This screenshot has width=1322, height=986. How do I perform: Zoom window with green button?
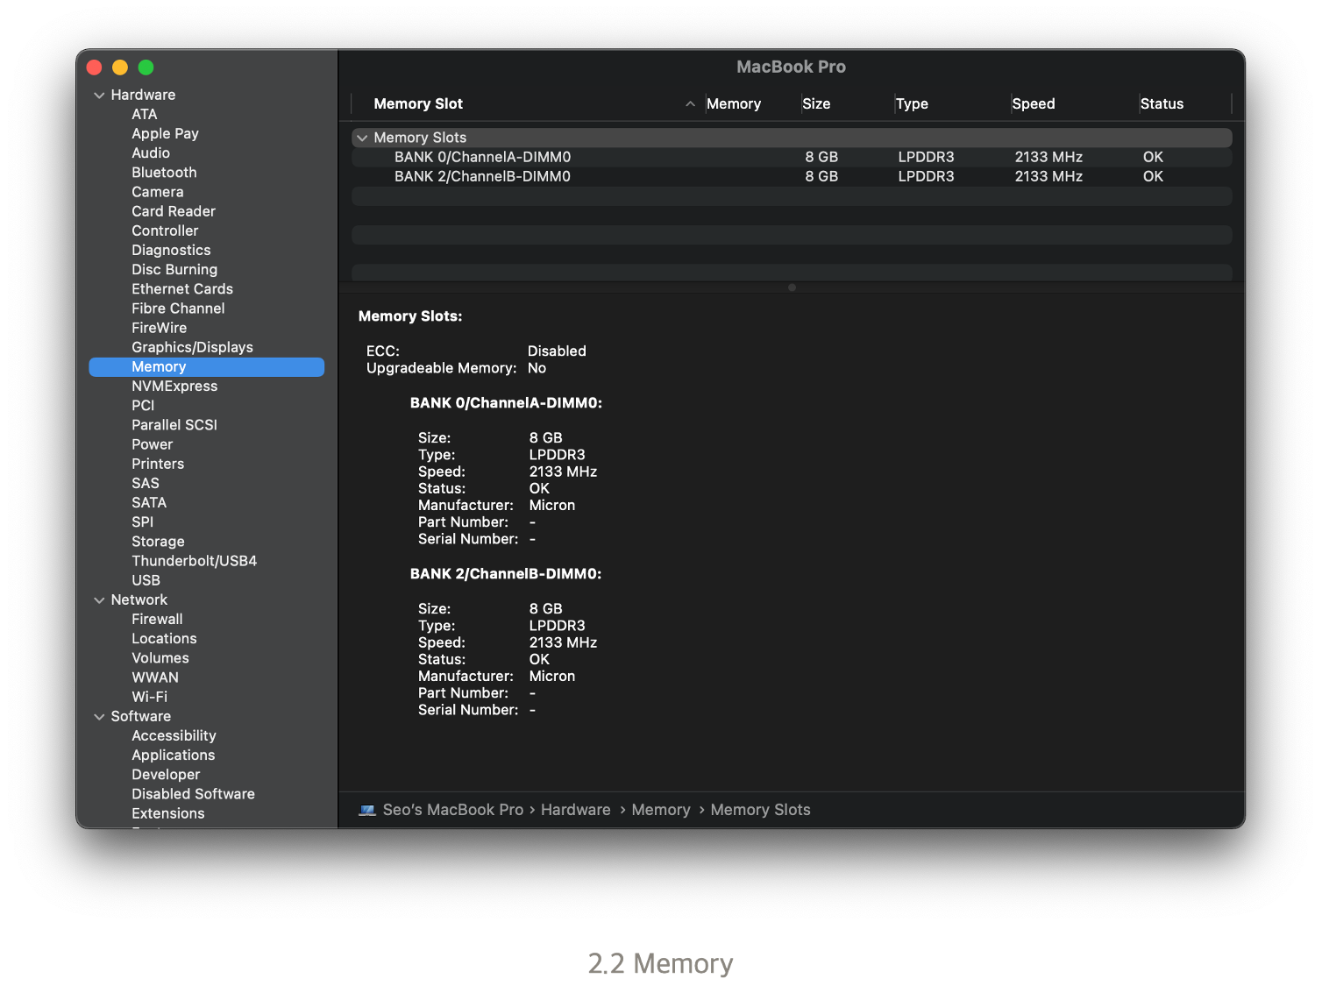click(x=146, y=67)
